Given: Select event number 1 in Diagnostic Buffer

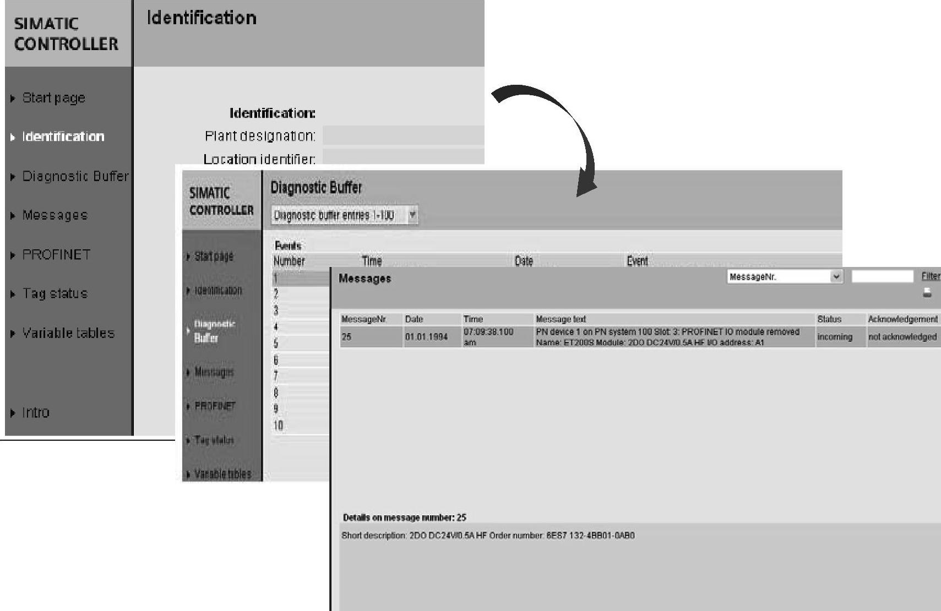Looking at the screenshot, I should tap(301, 278).
